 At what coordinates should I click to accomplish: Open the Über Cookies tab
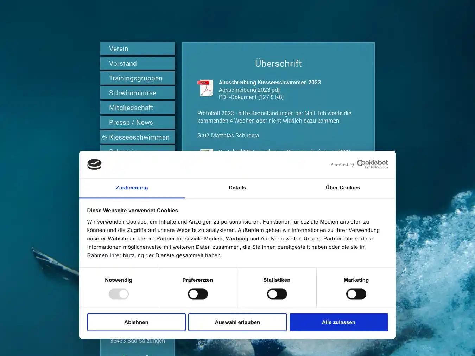click(343, 188)
